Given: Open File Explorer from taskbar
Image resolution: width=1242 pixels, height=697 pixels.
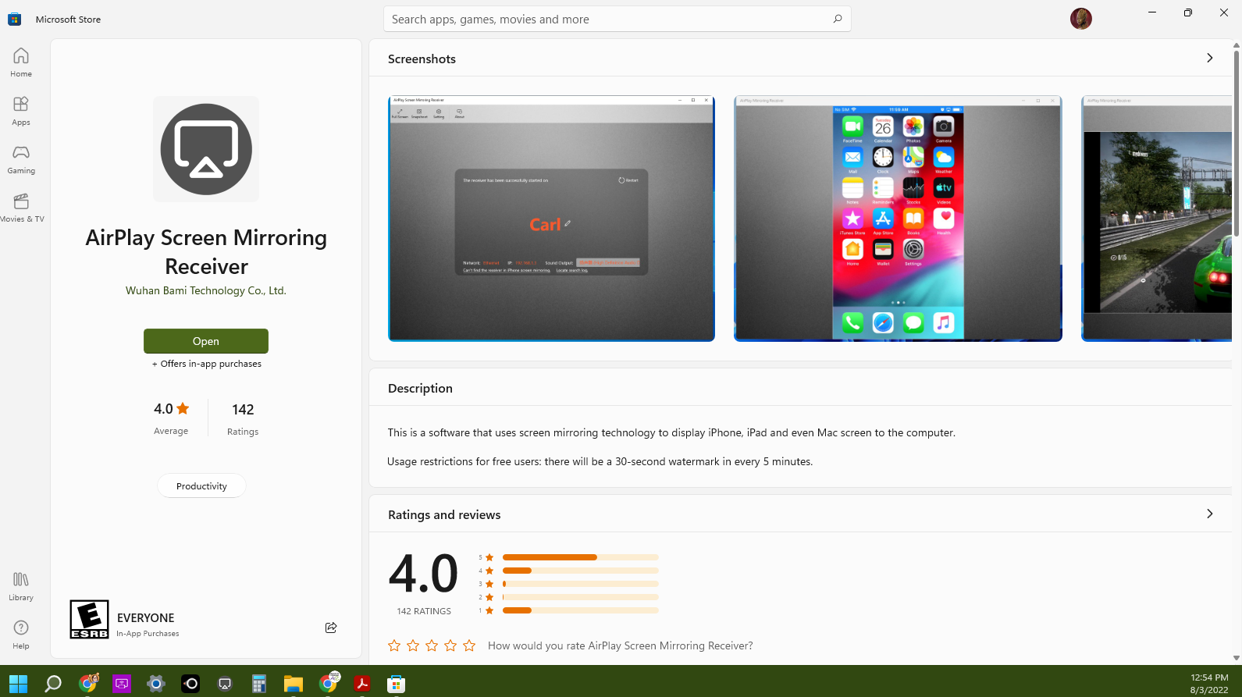Looking at the screenshot, I should coord(294,684).
